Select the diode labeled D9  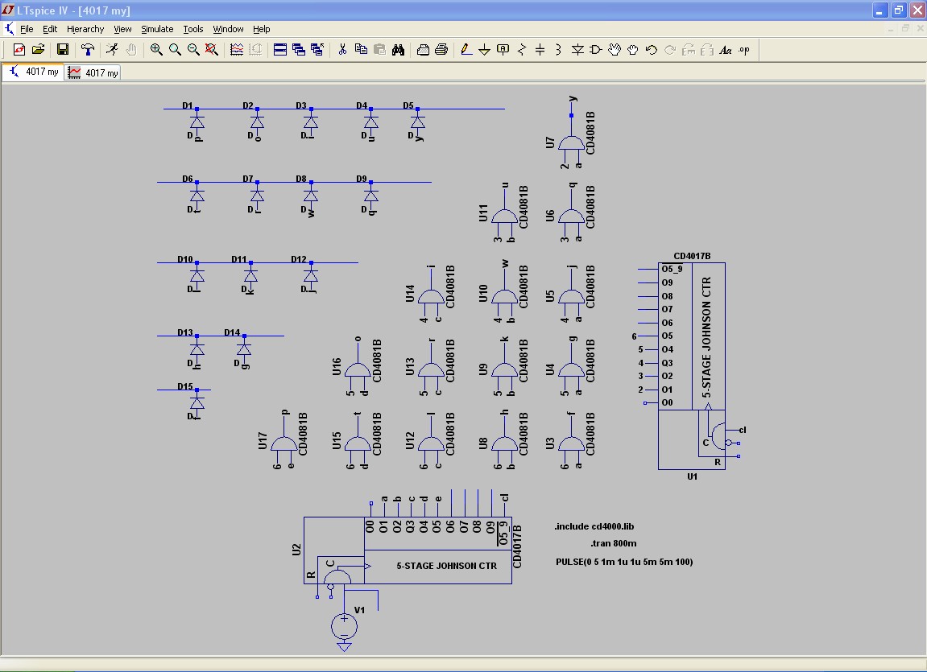coord(370,196)
